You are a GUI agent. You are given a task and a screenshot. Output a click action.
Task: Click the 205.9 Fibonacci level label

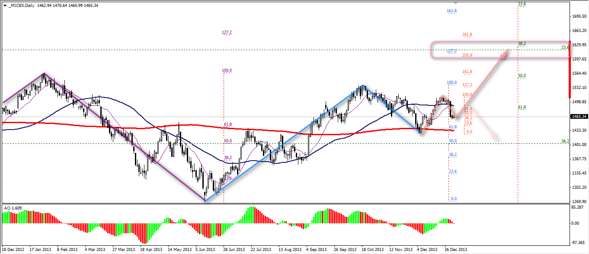[467, 55]
